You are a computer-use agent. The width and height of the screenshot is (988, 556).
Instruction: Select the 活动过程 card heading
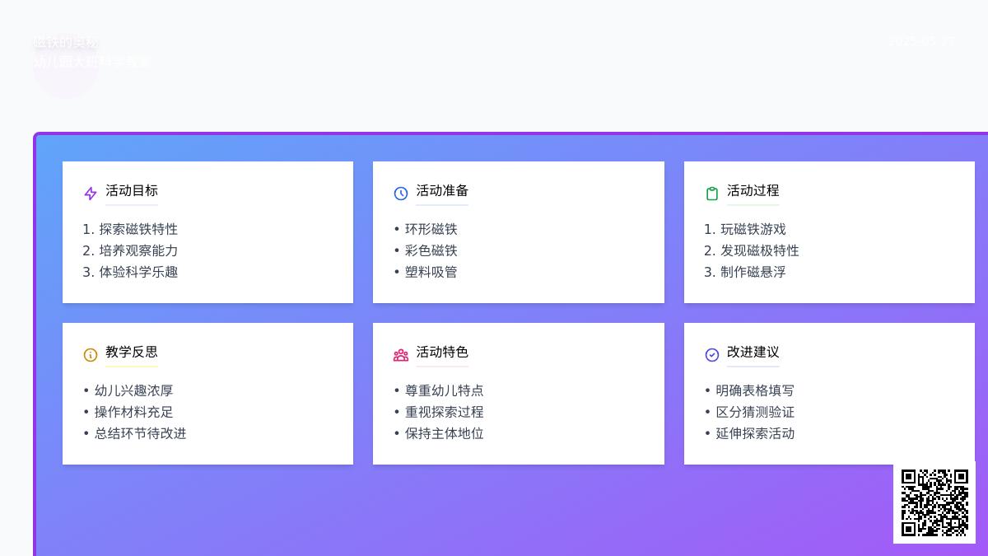753,191
